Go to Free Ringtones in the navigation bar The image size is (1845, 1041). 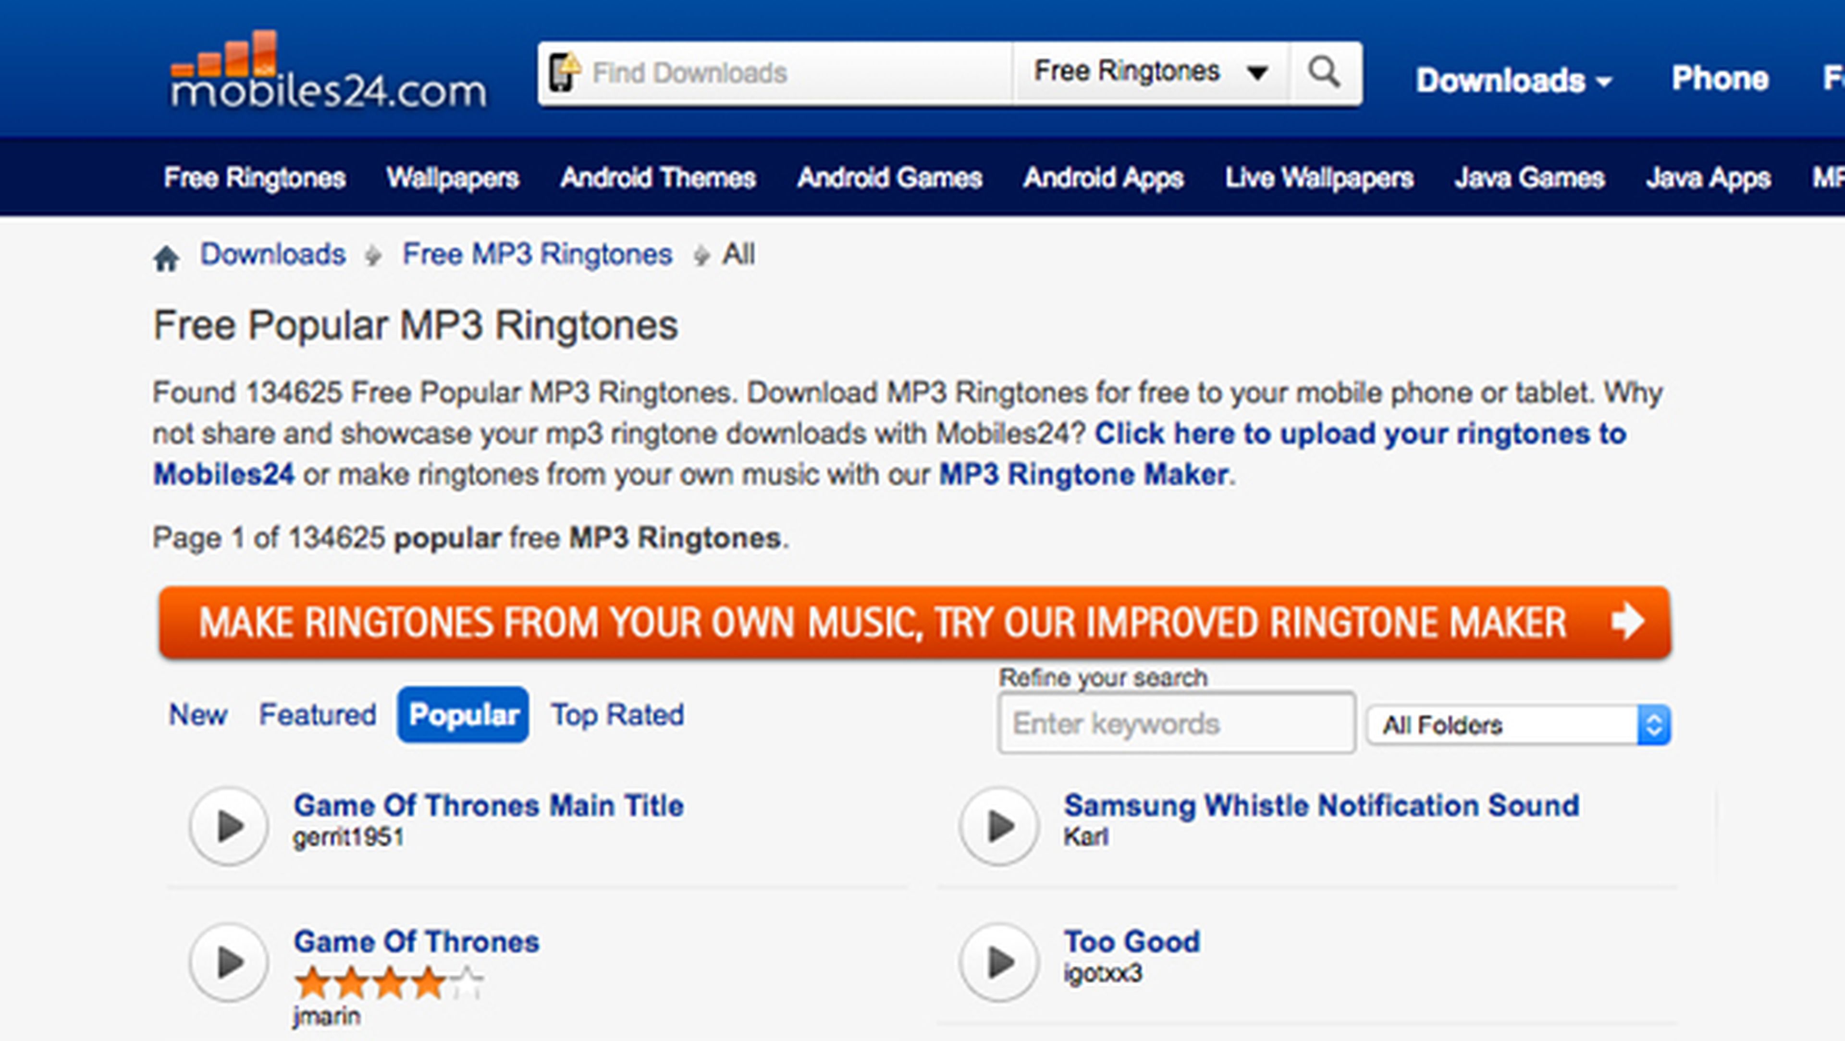254,178
